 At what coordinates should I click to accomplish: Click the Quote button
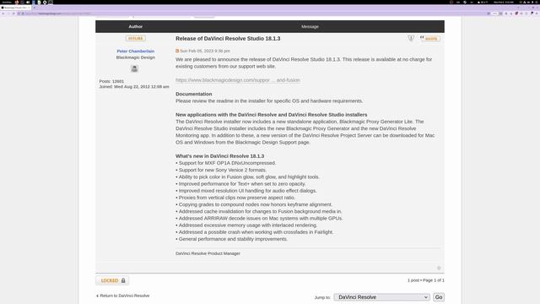click(x=429, y=39)
